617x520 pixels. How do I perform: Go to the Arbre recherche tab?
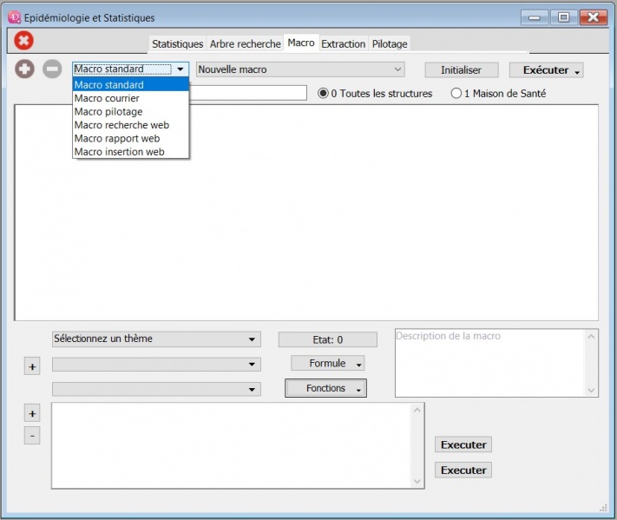tap(245, 44)
